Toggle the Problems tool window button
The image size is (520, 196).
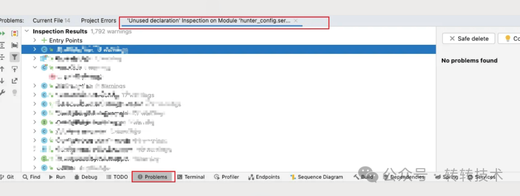[153, 177]
